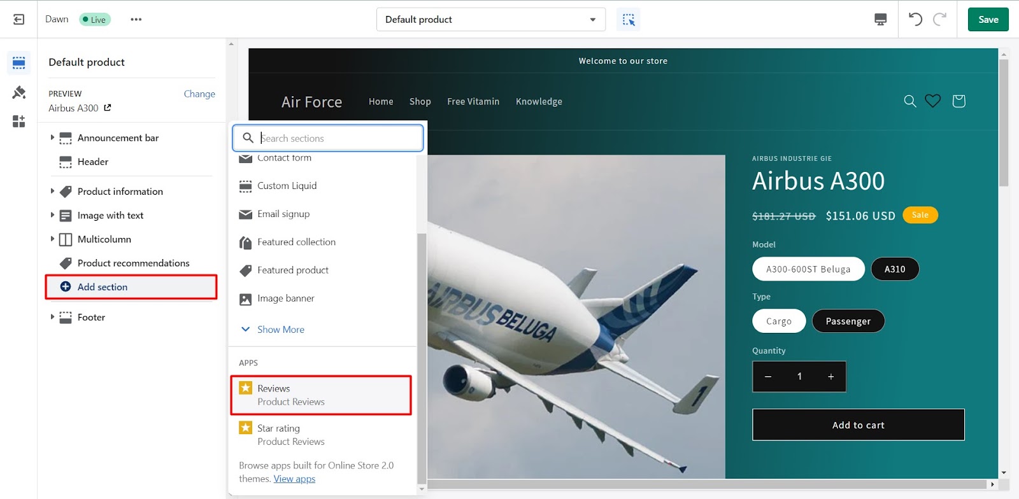Expand the Footer section
This screenshot has height=499, width=1019.
pos(52,316)
